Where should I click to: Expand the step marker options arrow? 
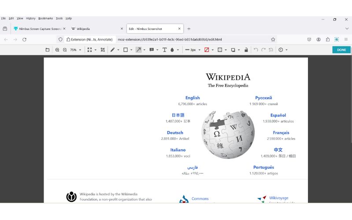(286, 50)
